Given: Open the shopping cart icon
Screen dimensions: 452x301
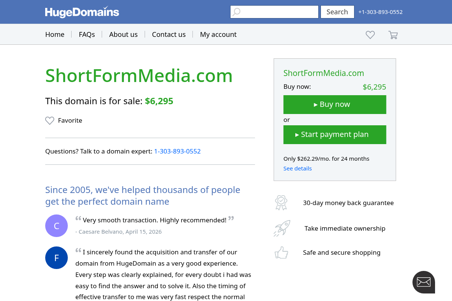Looking at the screenshot, I should [393, 35].
